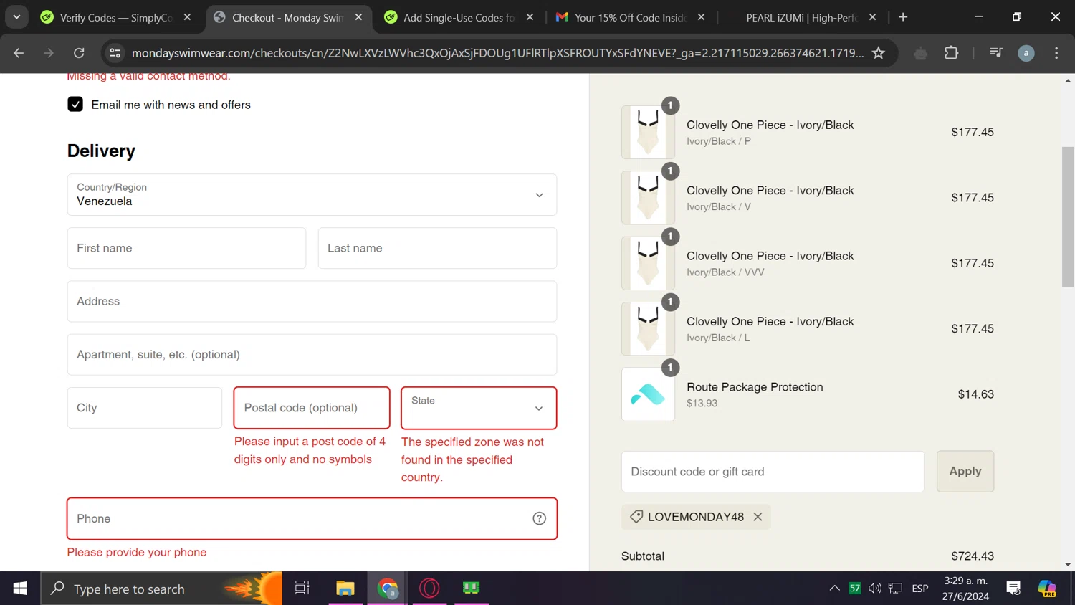Image resolution: width=1075 pixels, height=605 pixels.
Task: Open the clock showing 3:29 a. m.
Action: 965,589
